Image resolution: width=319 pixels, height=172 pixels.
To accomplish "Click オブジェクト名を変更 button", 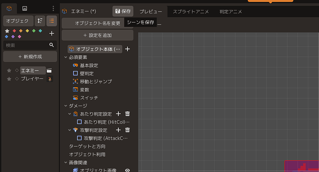I will pyautogui.click(x=98, y=23).
